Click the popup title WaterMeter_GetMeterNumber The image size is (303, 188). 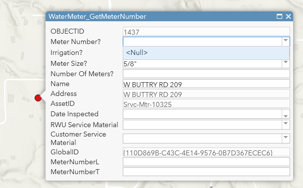(x=97, y=17)
